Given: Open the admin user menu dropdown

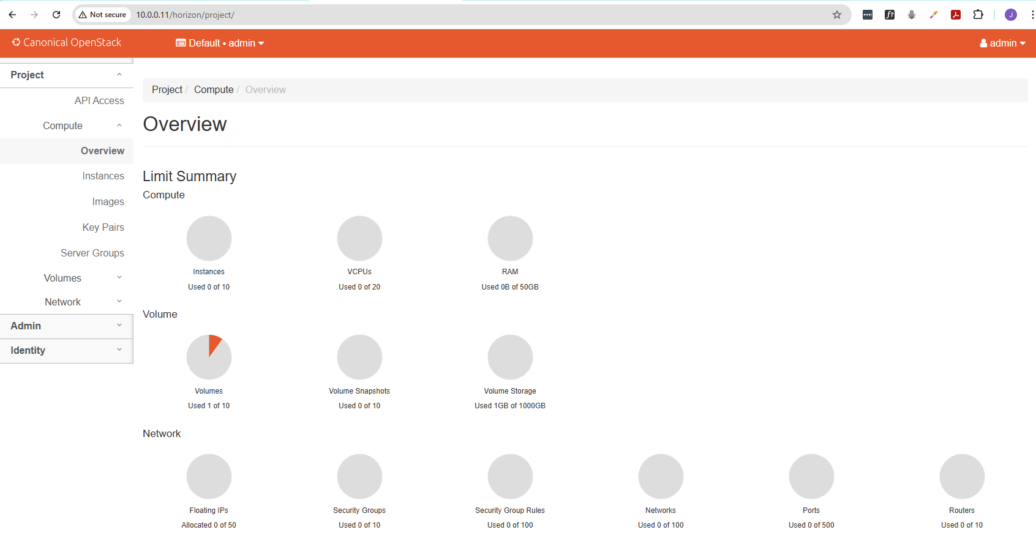Looking at the screenshot, I should [x=1002, y=43].
